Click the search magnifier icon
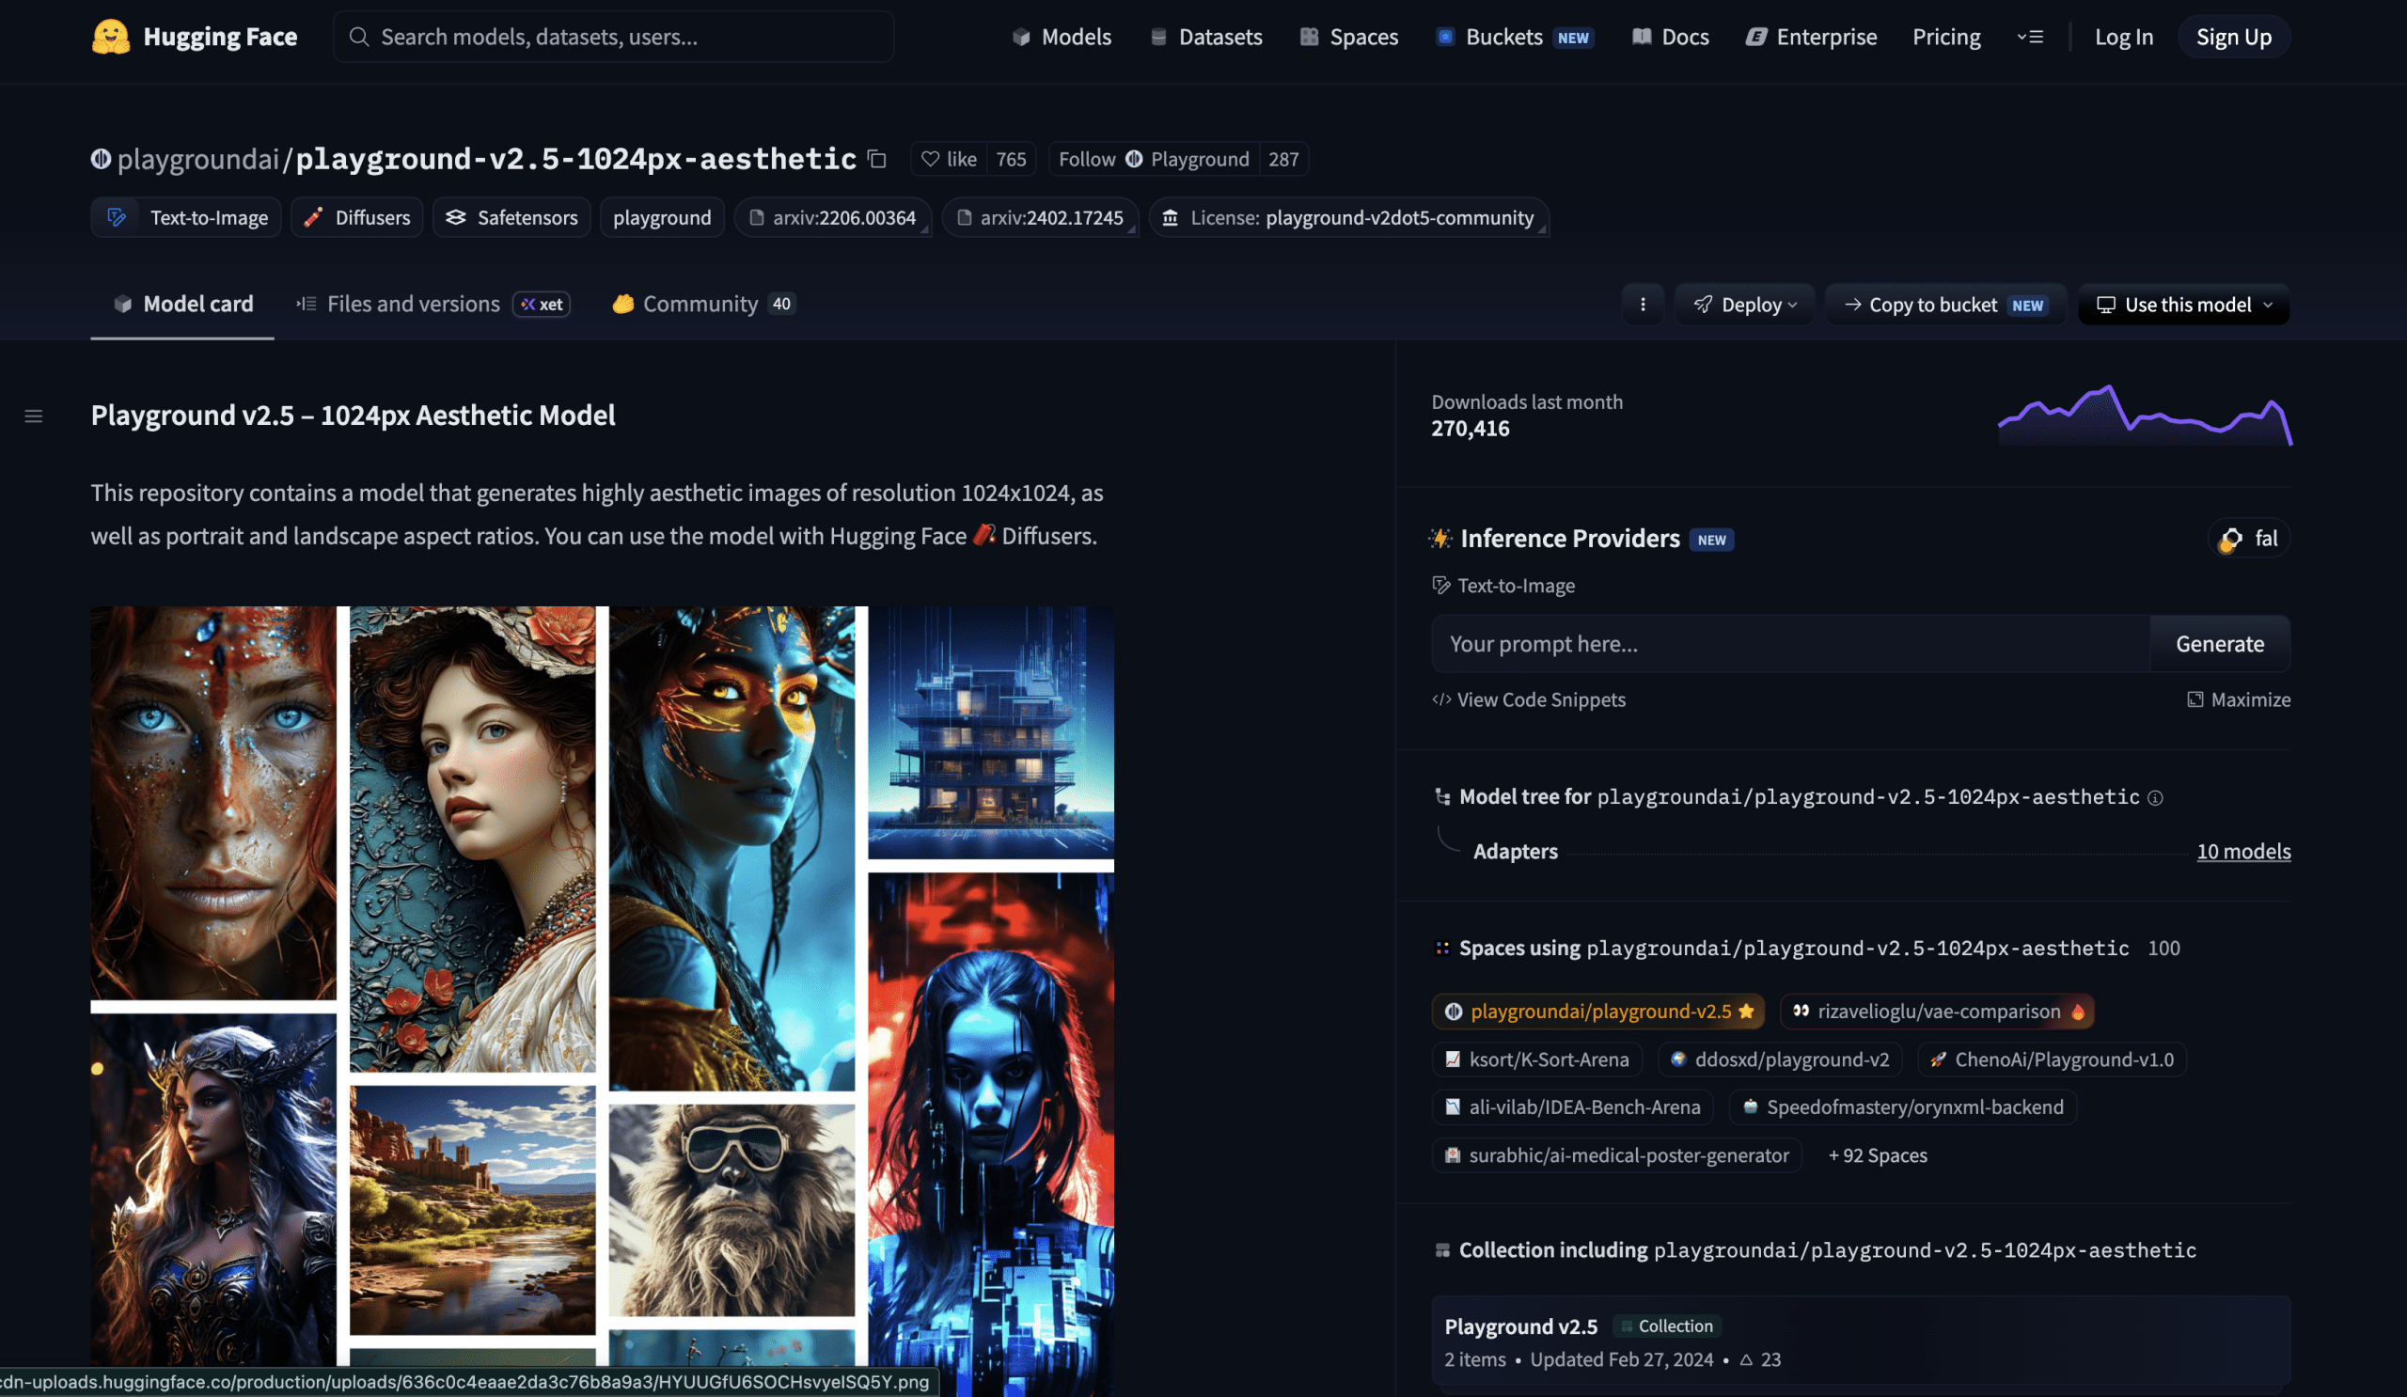 click(x=358, y=37)
